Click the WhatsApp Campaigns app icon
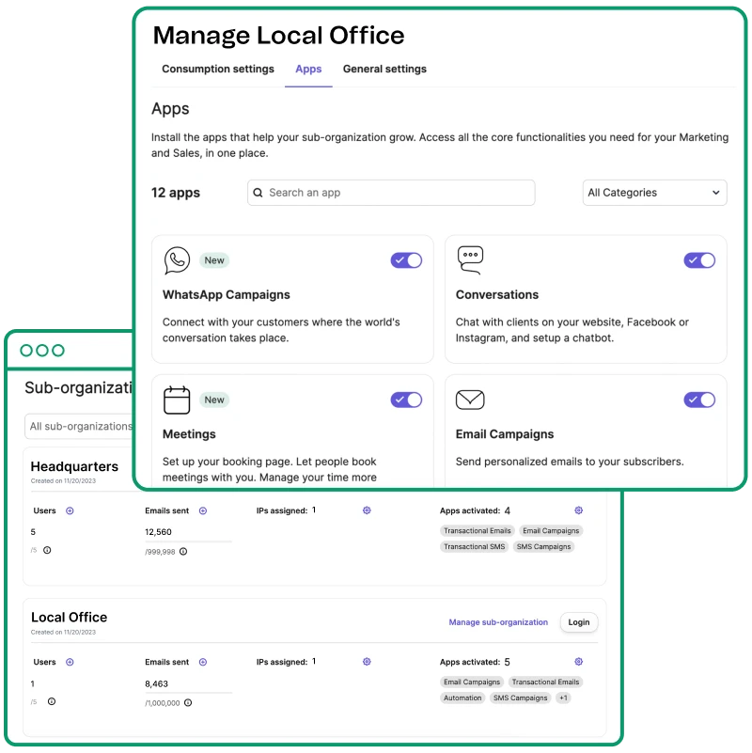This screenshot has height=753, width=752. 177,260
